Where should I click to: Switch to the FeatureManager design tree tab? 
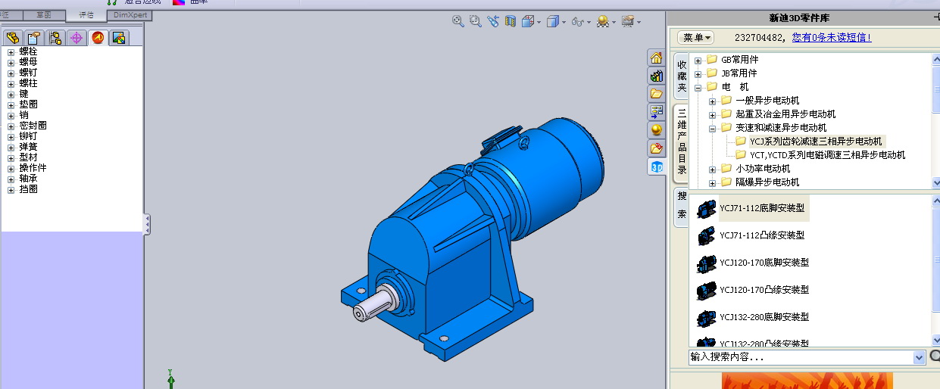click(x=12, y=38)
